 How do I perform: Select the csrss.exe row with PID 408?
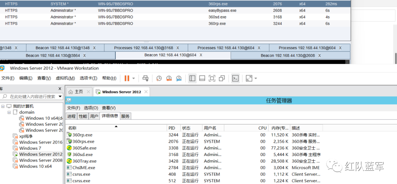(x=195, y=174)
